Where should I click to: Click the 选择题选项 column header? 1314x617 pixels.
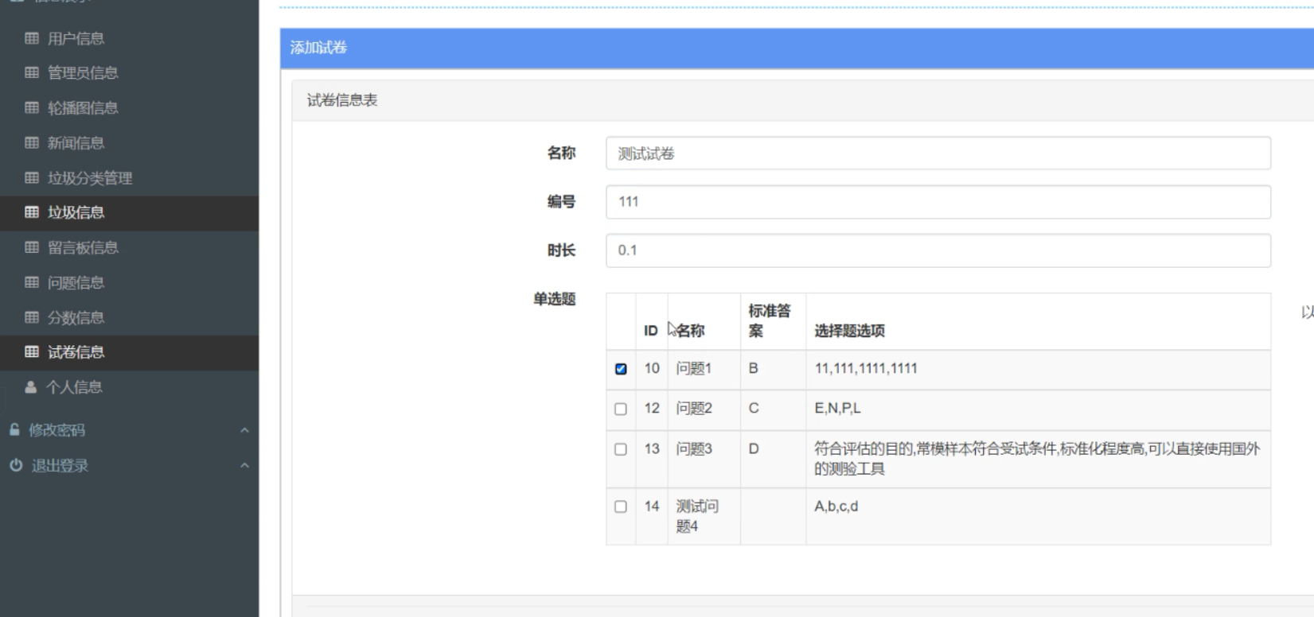[x=849, y=331]
